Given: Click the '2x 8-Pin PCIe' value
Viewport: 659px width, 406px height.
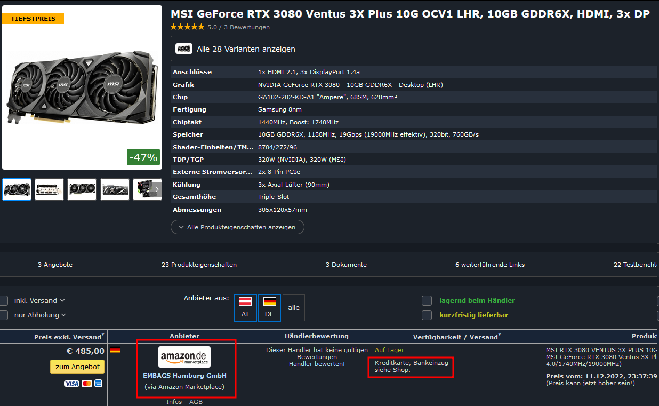Looking at the screenshot, I should 279,172.
